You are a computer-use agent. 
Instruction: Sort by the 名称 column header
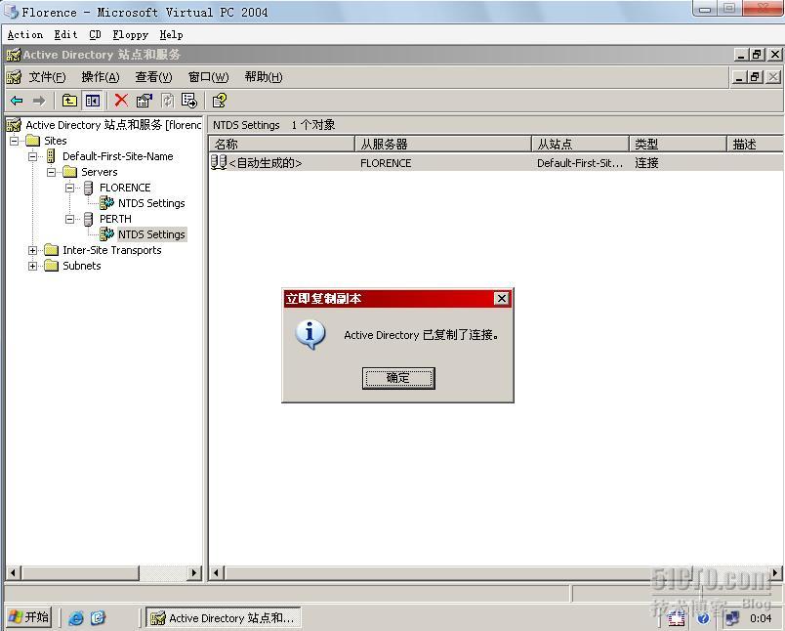click(x=281, y=145)
